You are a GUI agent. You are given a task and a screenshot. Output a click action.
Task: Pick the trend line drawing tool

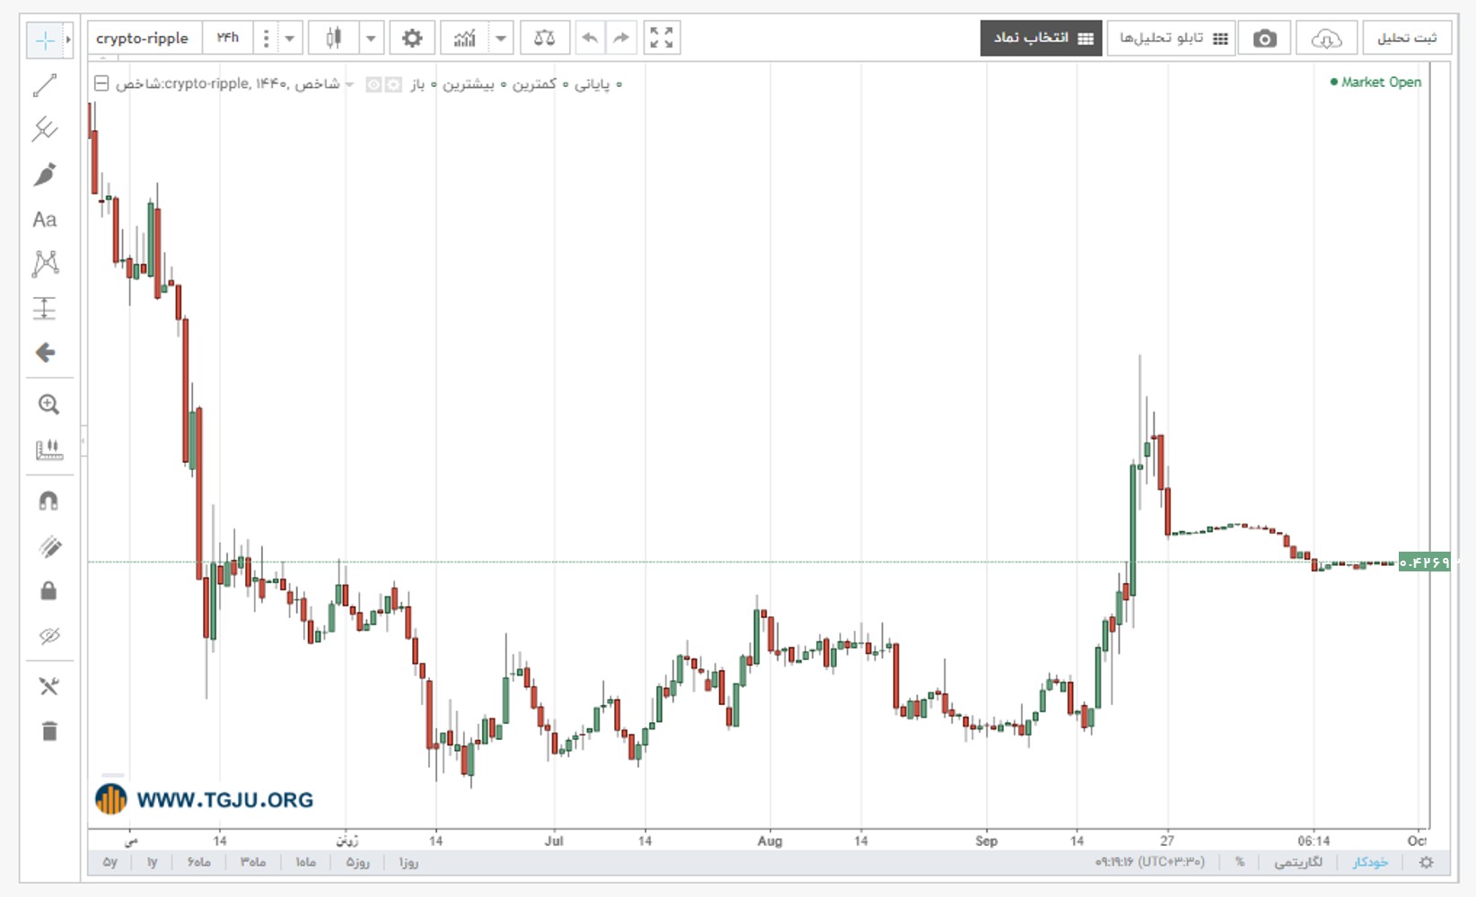pyautogui.click(x=45, y=85)
